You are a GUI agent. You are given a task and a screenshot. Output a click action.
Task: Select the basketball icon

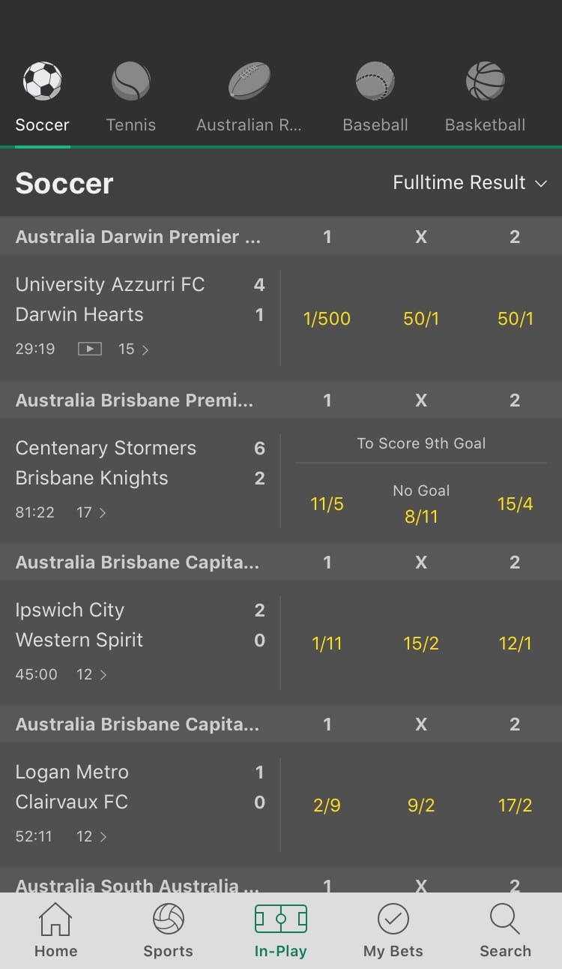[x=485, y=81]
